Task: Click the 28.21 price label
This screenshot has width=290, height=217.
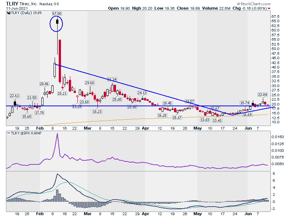Action: [62, 94]
